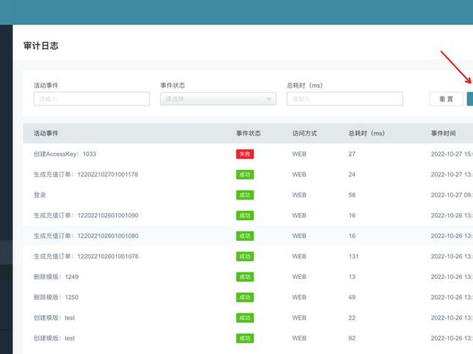Click the 登录 event text
Screen dimensions: 473x354
point(40,195)
